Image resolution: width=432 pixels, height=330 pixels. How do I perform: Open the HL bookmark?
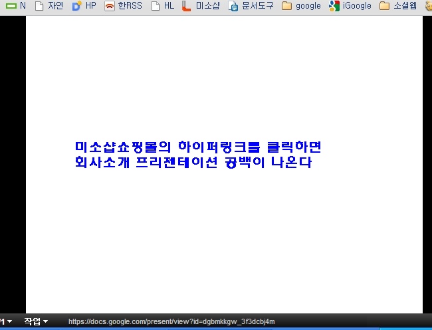(163, 5)
